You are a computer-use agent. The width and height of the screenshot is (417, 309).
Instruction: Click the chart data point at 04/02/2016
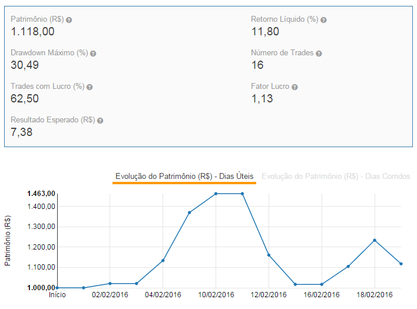(x=163, y=260)
